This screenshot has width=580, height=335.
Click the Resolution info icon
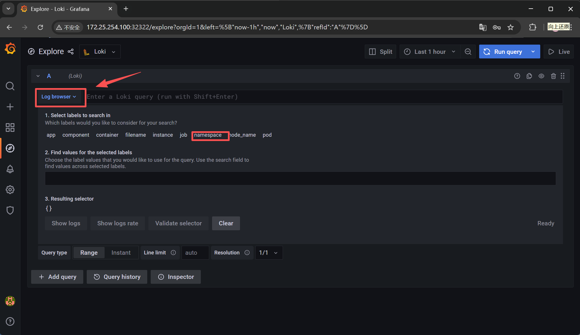click(x=247, y=252)
